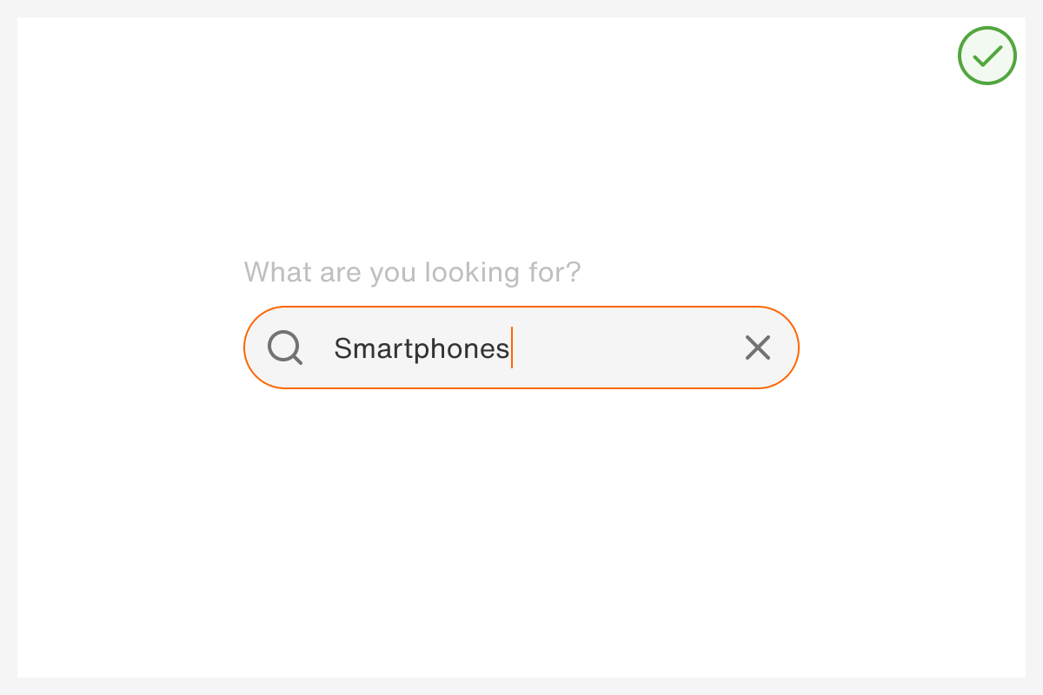
Task: Select the heading What are you looking for?
Action: [x=412, y=272]
